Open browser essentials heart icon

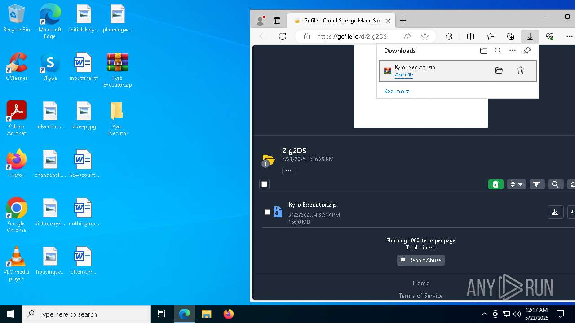pos(550,36)
